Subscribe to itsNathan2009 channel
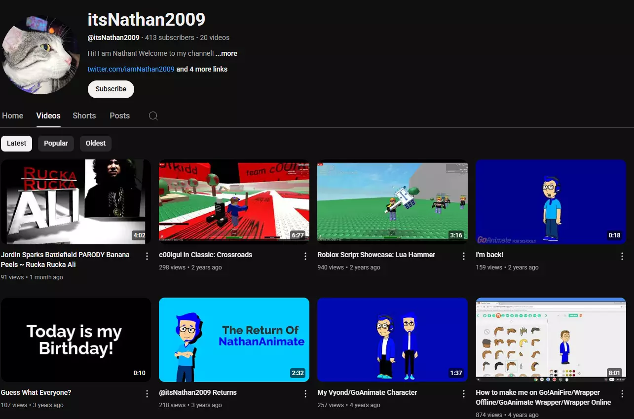The image size is (634, 419). (x=111, y=89)
